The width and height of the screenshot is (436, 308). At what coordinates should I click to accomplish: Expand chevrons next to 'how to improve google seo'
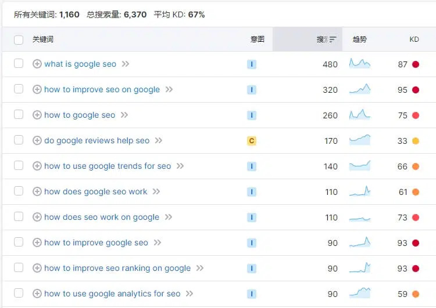click(x=158, y=243)
